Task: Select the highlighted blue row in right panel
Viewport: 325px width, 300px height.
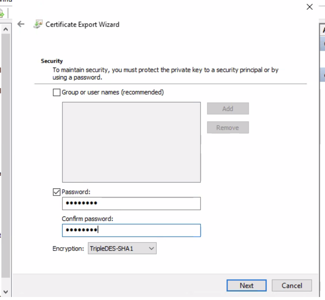Action: (x=323, y=44)
